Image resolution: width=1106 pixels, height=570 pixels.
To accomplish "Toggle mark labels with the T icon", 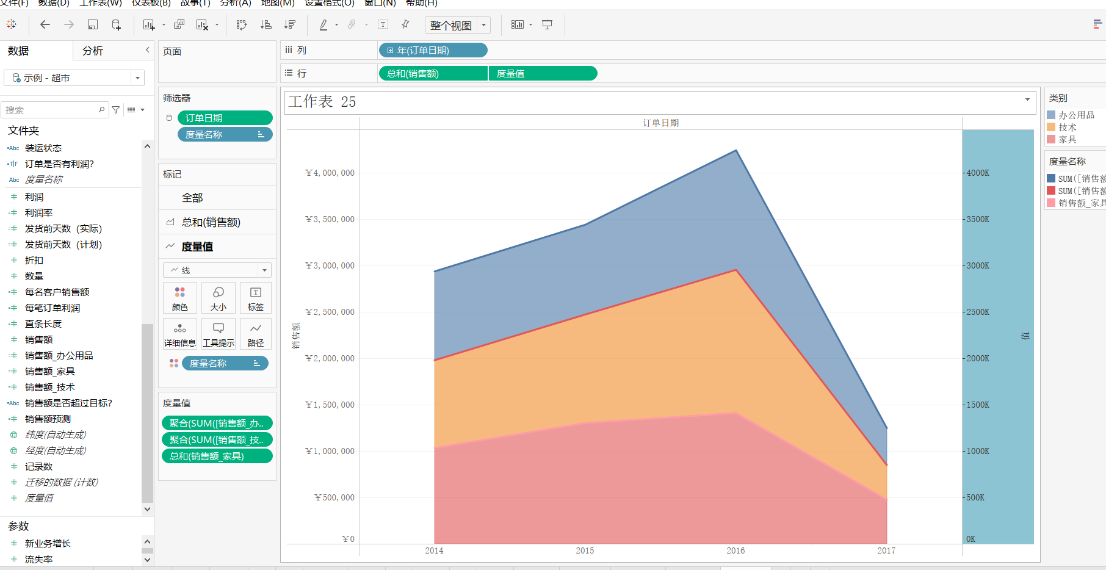I will 383,24.
